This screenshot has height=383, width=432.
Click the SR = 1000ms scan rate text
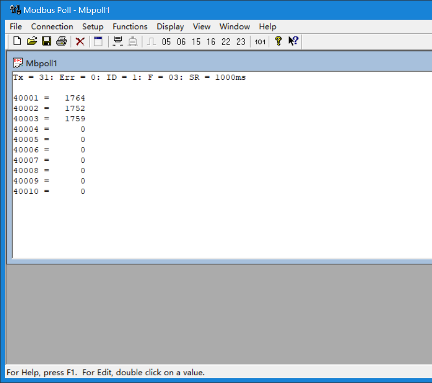coord(217,77)
